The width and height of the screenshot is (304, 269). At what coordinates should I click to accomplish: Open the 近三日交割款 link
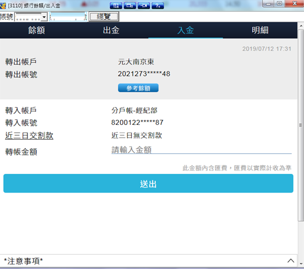point(29,135)
